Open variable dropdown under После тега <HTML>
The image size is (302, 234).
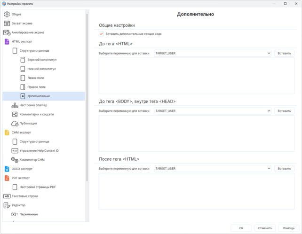click(213, 169)
